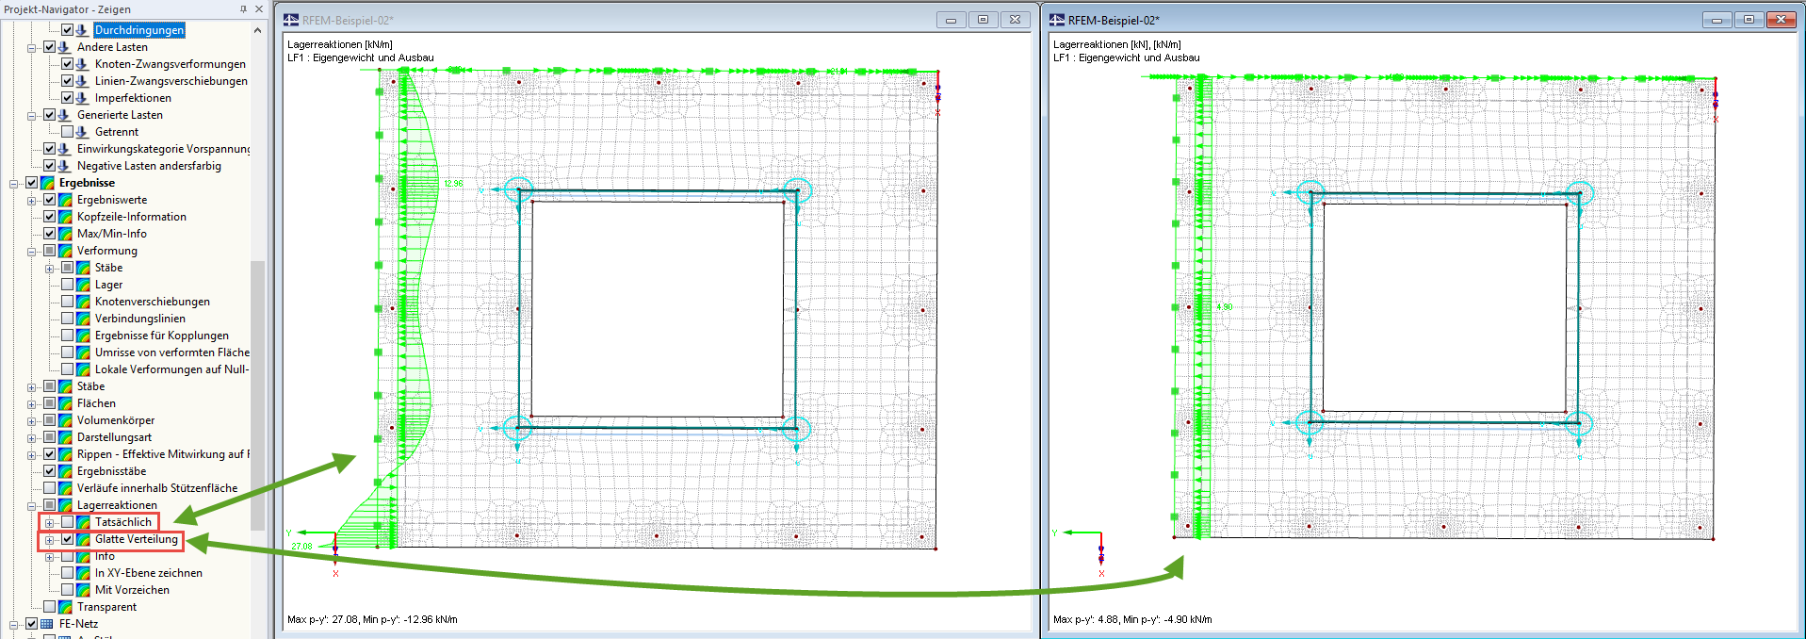The height and width of the screenshot is (639, 1806).
Task: Select Ergebnisse für Kopplungen item
Action: click(x=161, y=336)
